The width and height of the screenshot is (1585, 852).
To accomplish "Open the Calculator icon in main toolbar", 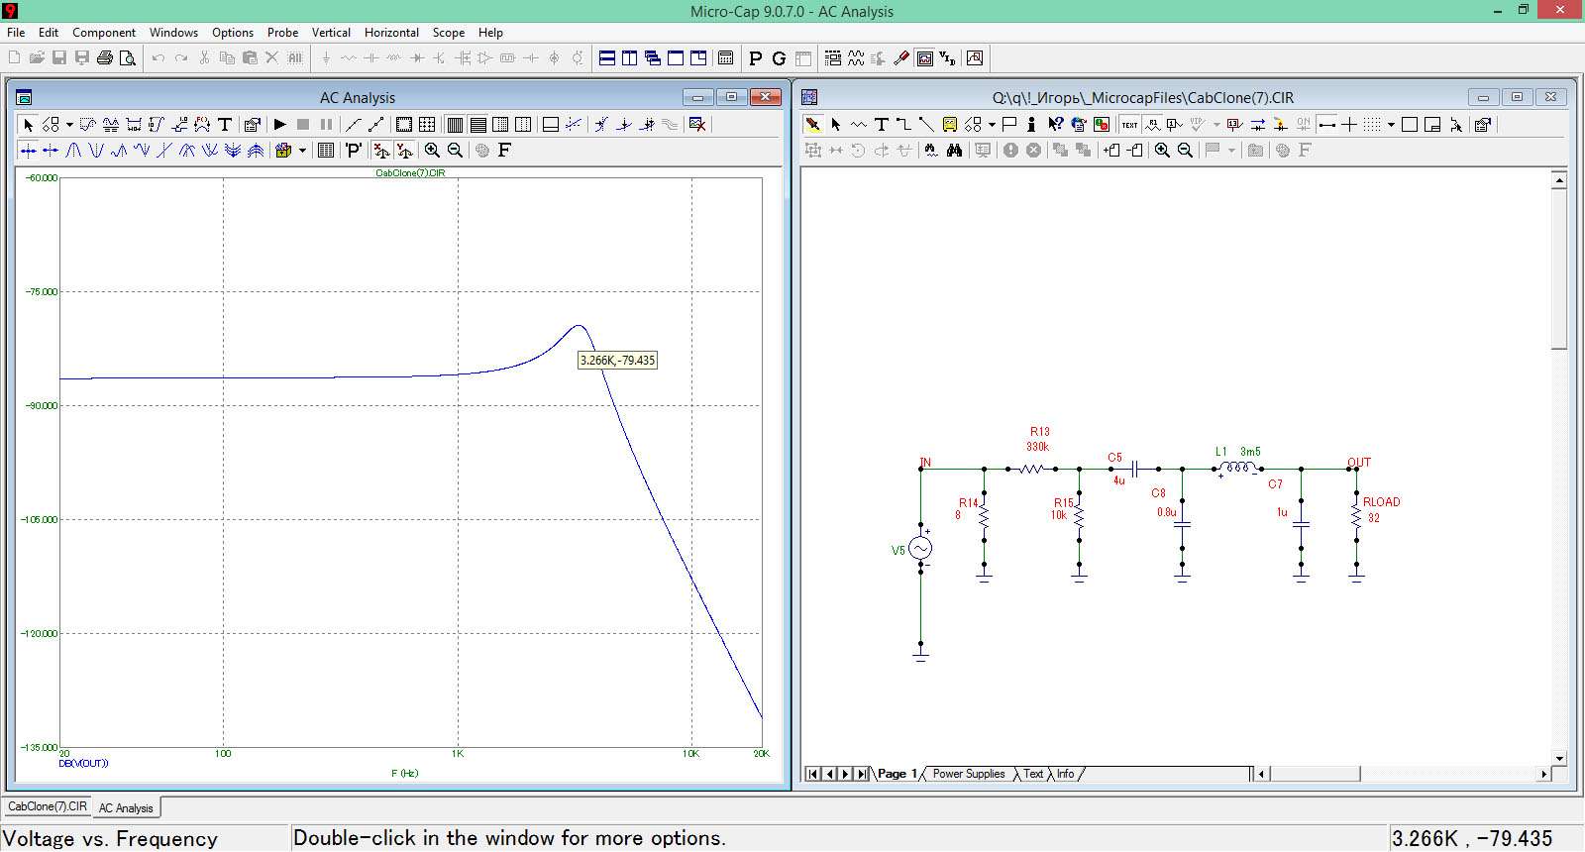I will [725, 58].
